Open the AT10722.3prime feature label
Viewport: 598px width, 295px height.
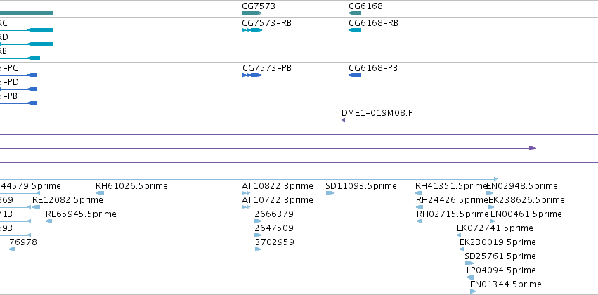[x=278, y=200]
